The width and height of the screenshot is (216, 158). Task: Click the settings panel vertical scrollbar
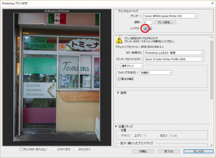tap(212, 91)
